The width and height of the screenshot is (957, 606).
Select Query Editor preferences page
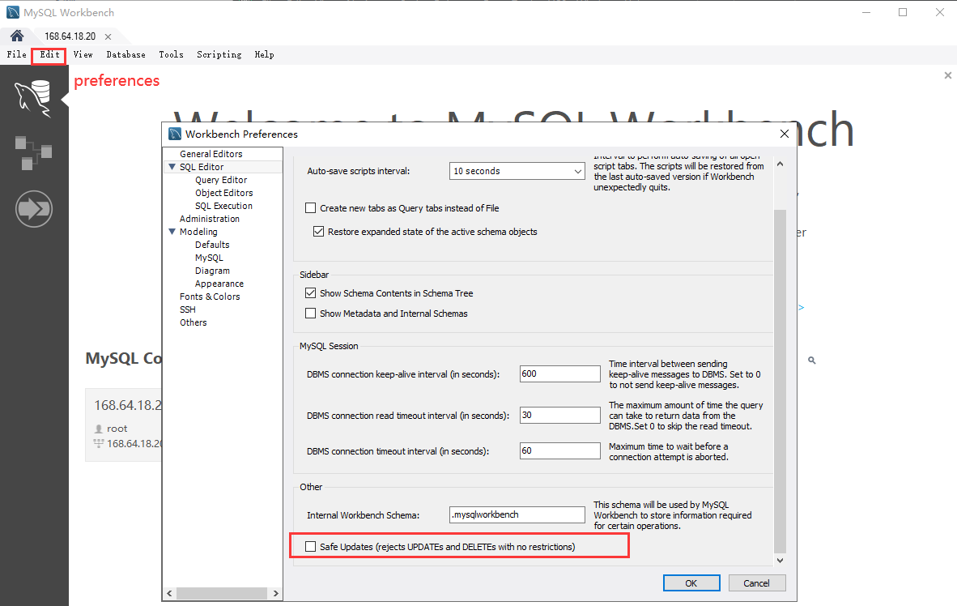pos(221,180)
